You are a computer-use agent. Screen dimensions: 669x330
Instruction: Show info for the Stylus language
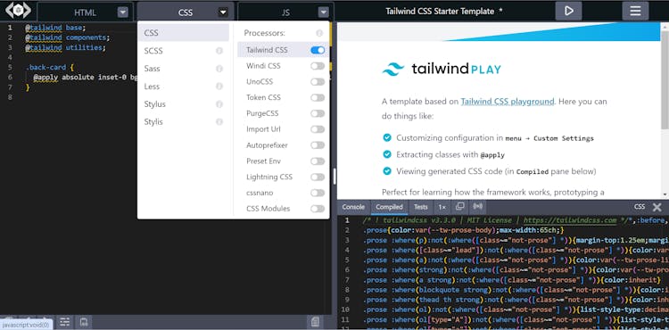219,104
